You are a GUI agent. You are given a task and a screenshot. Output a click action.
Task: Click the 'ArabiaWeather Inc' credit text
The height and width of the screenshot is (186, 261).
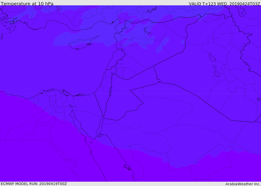tap(243, 184)
